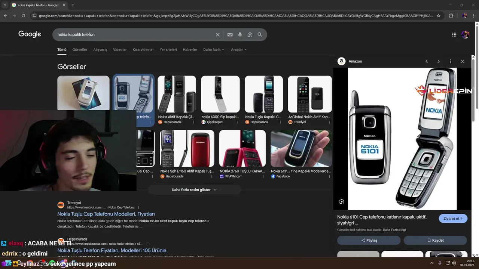Click the Ziyaret et button
This screenshot has height=269, width=479.
click(x=453, y=219)
